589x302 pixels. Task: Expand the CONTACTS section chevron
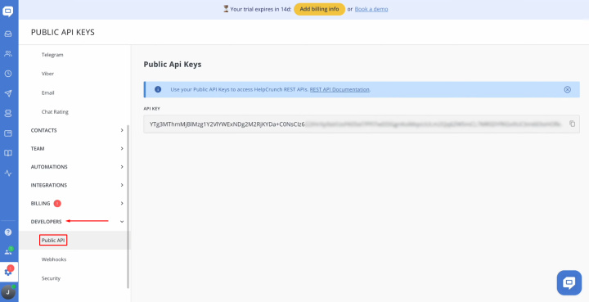(122, 130)
